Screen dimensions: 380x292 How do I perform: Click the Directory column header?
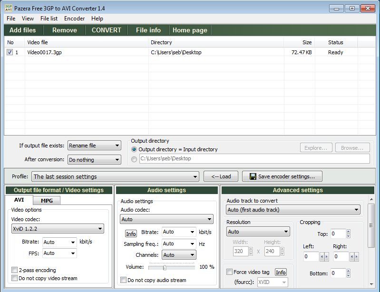(216, 42)
